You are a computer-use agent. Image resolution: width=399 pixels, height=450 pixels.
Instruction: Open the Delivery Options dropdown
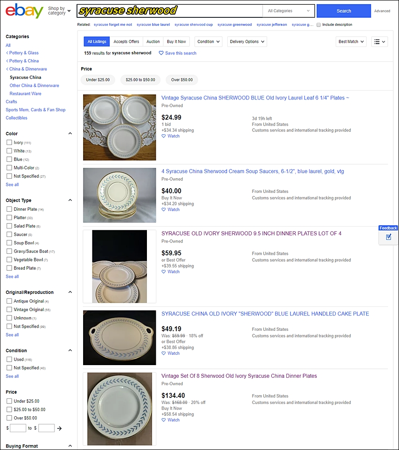click(247, 42)
